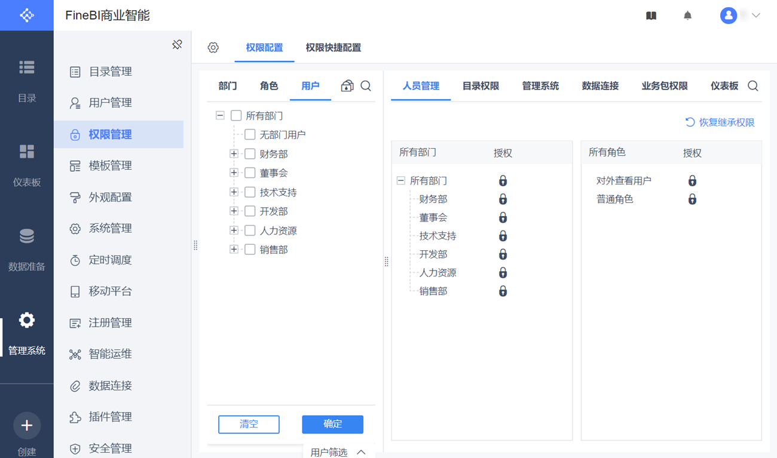Viewport: 777px width, 458px height.
Task: Check the 所有部门 checkbox
Action: pos(236,116)
